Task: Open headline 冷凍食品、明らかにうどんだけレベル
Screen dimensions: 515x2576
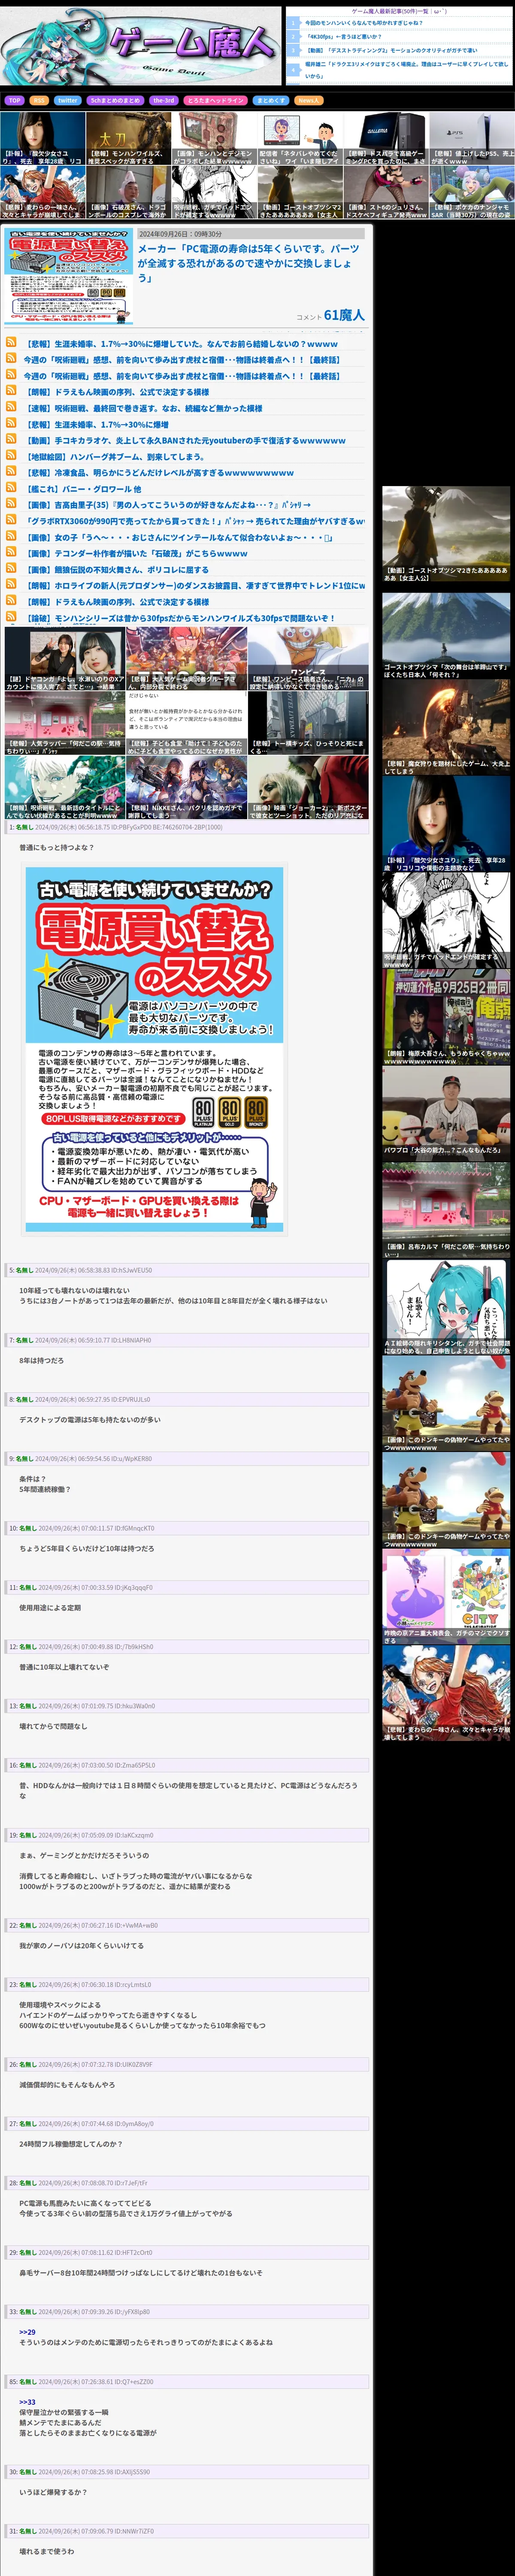Action: pos(159,473)
